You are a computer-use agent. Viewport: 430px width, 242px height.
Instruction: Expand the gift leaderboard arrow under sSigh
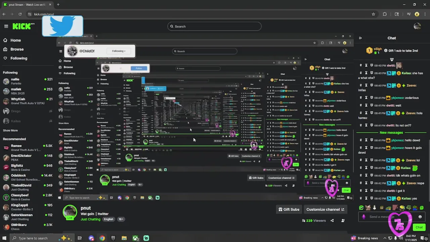point(392,59)
